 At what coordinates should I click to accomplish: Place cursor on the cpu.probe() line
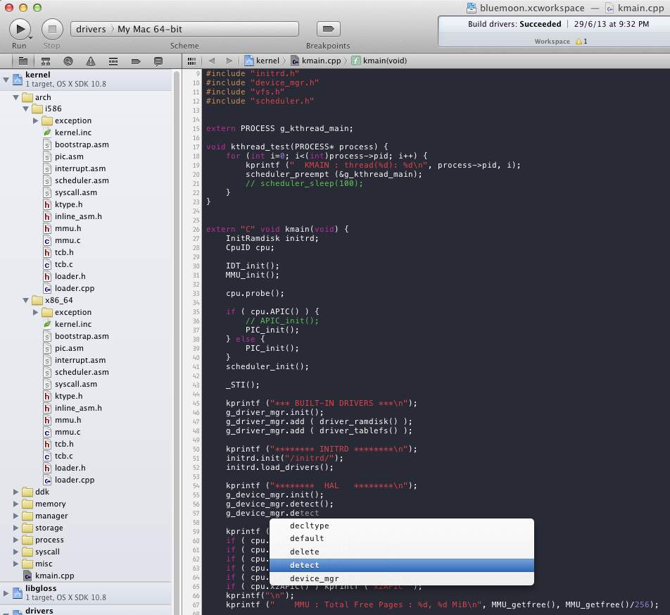(x=255, y=293)
